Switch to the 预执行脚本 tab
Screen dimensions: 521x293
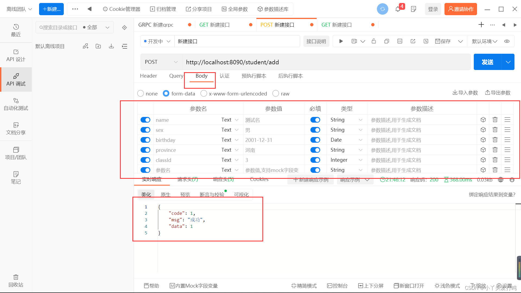tap(254, 76)
